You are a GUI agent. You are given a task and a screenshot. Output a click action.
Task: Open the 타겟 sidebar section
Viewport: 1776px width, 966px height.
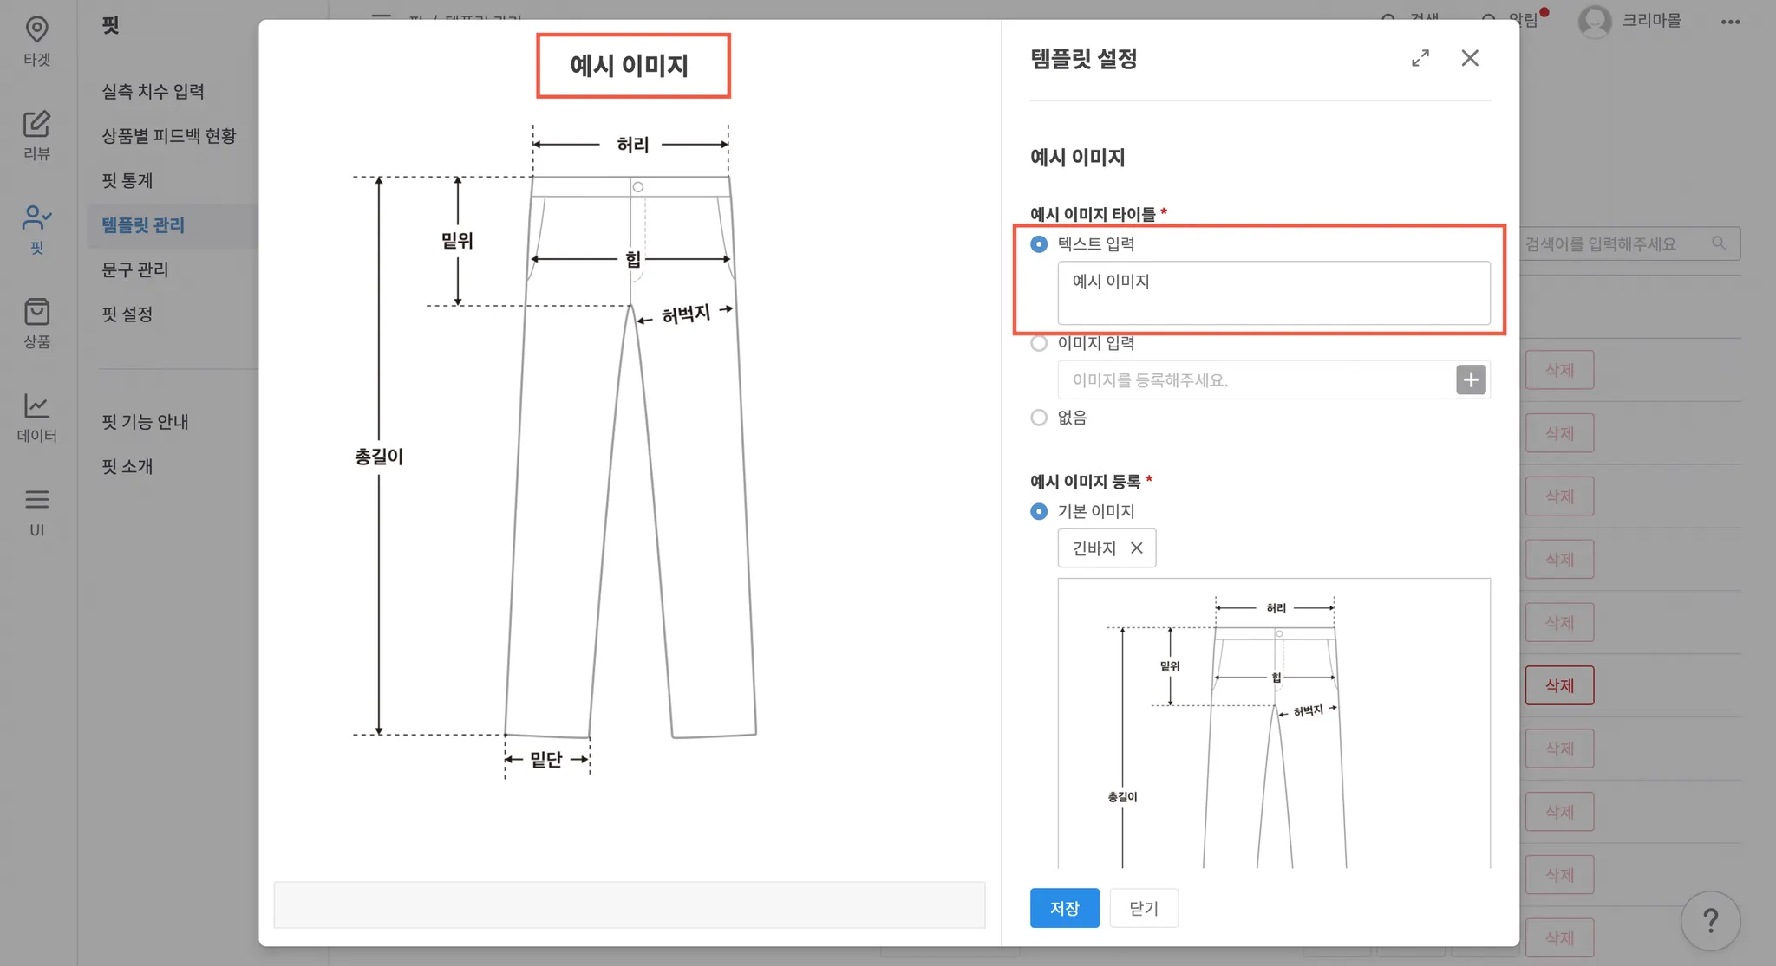point(36,41)
